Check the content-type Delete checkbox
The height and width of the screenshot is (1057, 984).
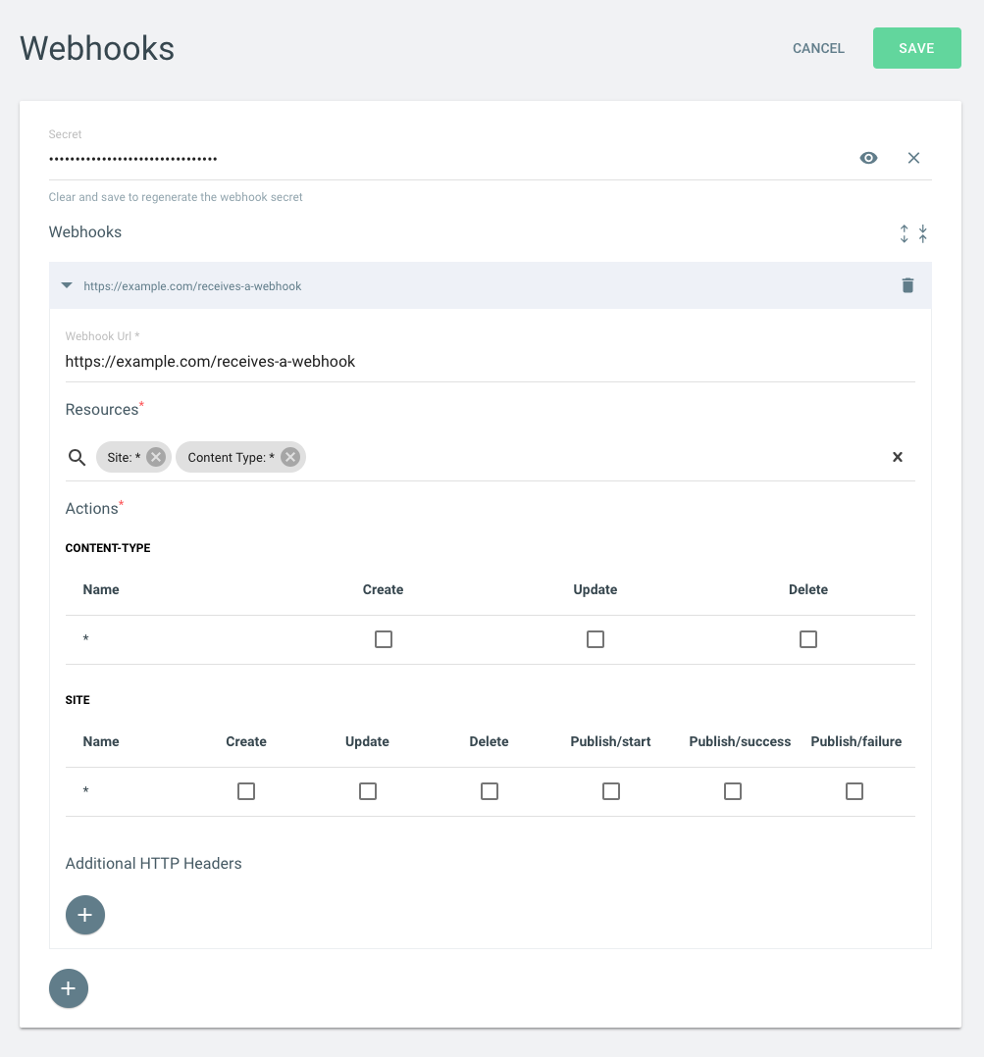pos(808,639)
